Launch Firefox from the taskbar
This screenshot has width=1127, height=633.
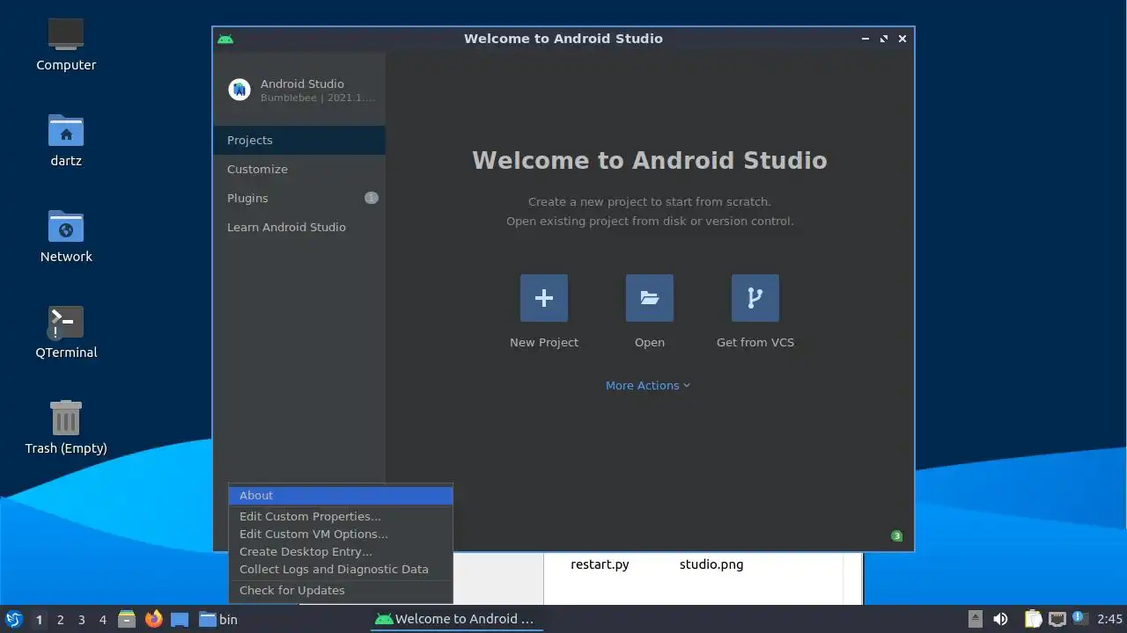pyautogui.click(x=154, y=619)
